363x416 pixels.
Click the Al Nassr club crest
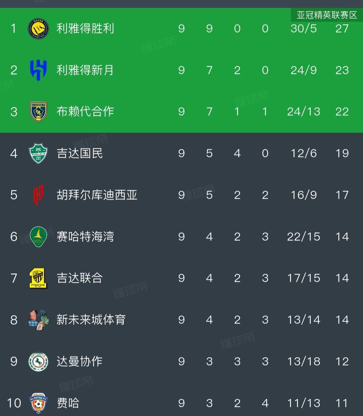38,29
